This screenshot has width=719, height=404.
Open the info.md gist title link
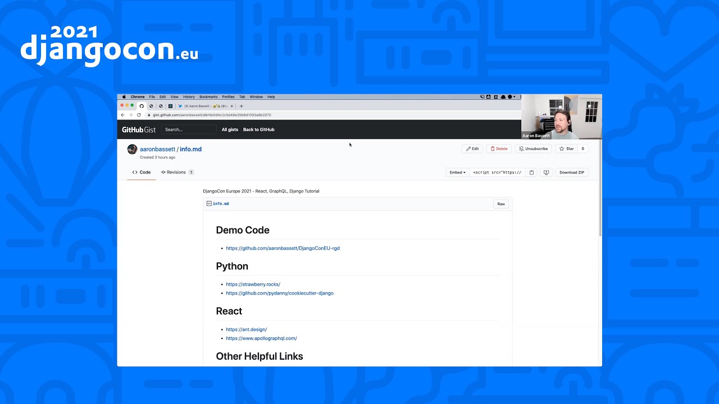[190, 149]
